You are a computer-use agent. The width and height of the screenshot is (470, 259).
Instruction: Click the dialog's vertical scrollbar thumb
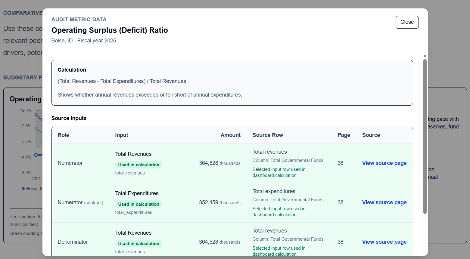pyautogui.click(x=425, y=136)
